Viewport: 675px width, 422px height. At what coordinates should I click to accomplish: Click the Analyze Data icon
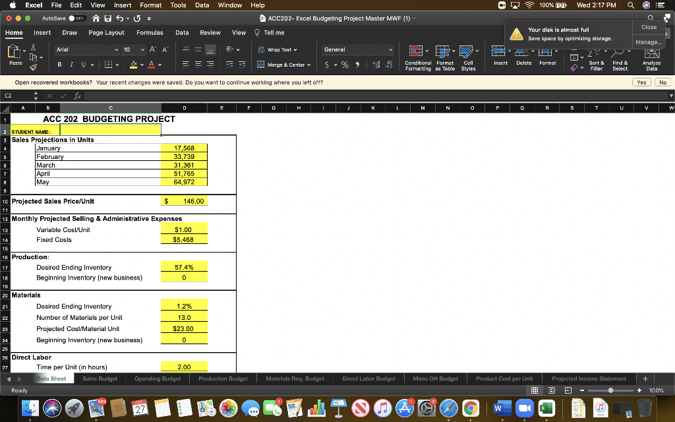click(651, 57)
